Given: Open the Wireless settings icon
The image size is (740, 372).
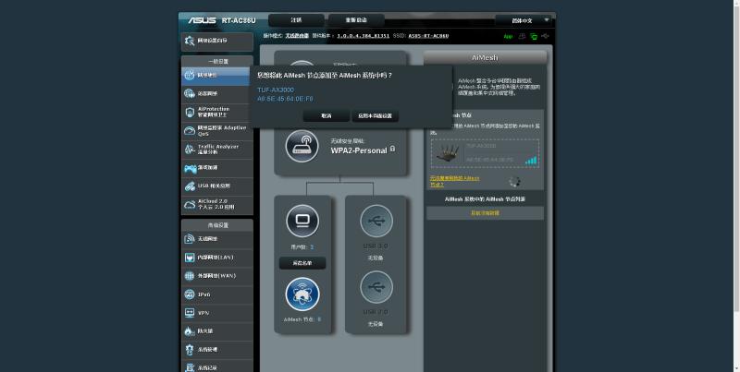Looking at the screenshot, I should pyautogui.click(x=190, y=239).
